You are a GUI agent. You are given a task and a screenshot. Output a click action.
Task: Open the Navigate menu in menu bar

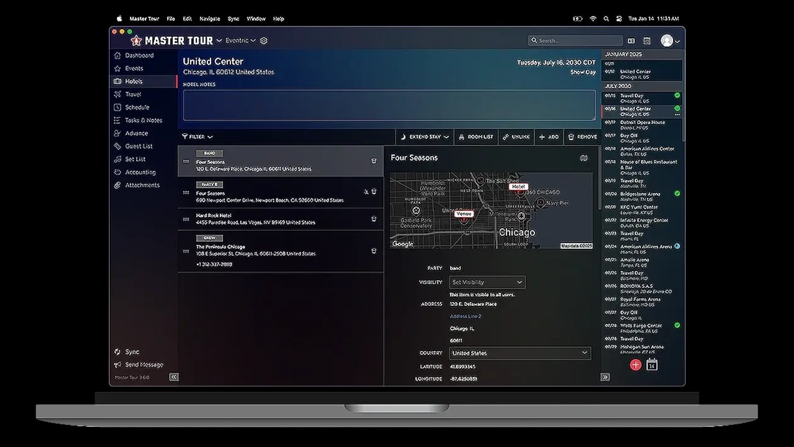[x=210, y=19]
